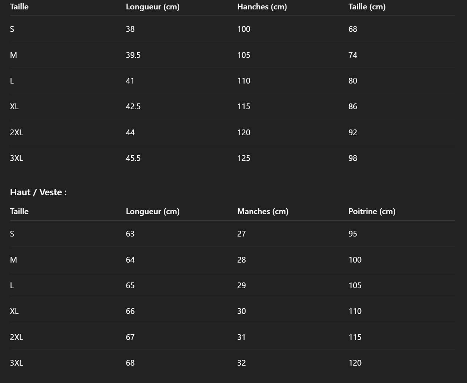This screenshot has height=383, width=467.
Task: Click the hips value 44 length cell
Action: pos(130,132)
